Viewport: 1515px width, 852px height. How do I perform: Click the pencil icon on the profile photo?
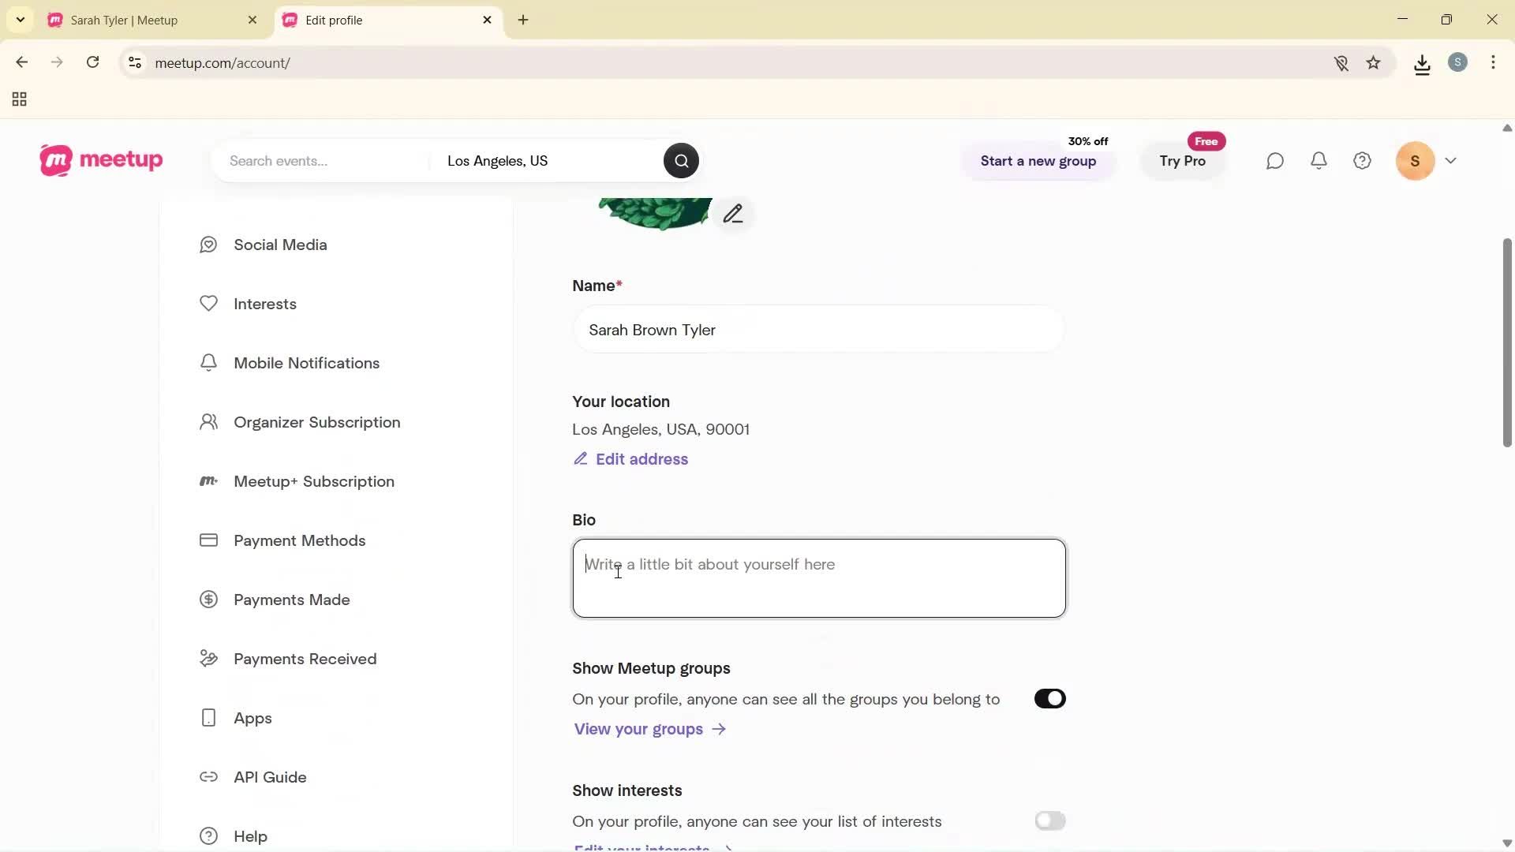pos(734,213)
